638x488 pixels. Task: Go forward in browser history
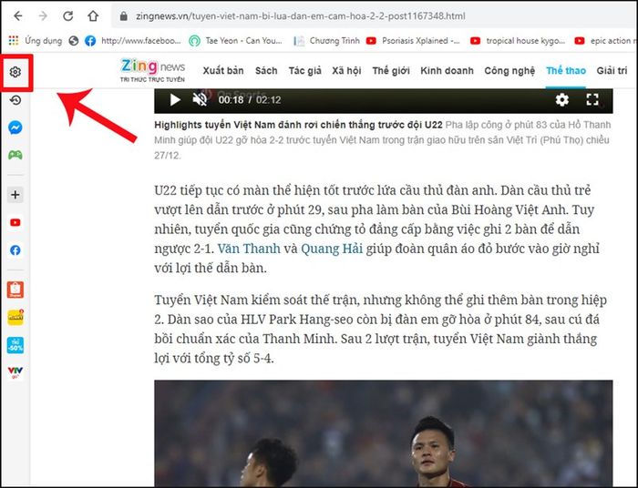[43, 15]
